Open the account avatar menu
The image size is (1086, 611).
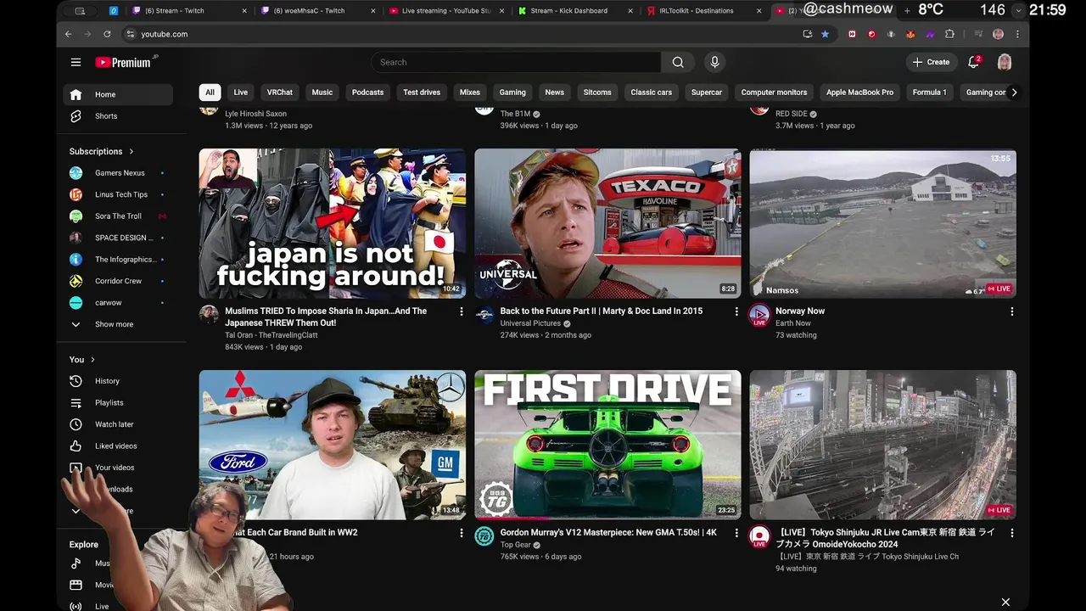tap(1005, 62)
